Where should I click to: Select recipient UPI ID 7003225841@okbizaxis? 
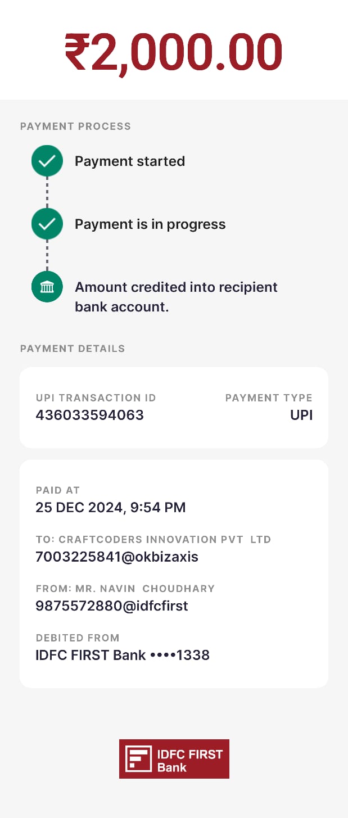click(x=116, y=557)
